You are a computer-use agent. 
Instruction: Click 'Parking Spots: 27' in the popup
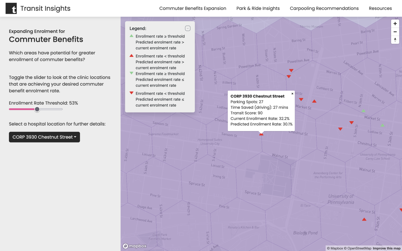247,102
